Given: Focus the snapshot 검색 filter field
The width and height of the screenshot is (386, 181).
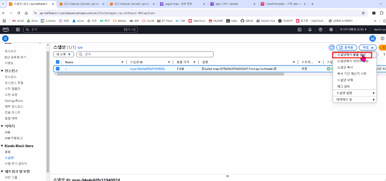Looking at the screenshot, I should point(145,54).
